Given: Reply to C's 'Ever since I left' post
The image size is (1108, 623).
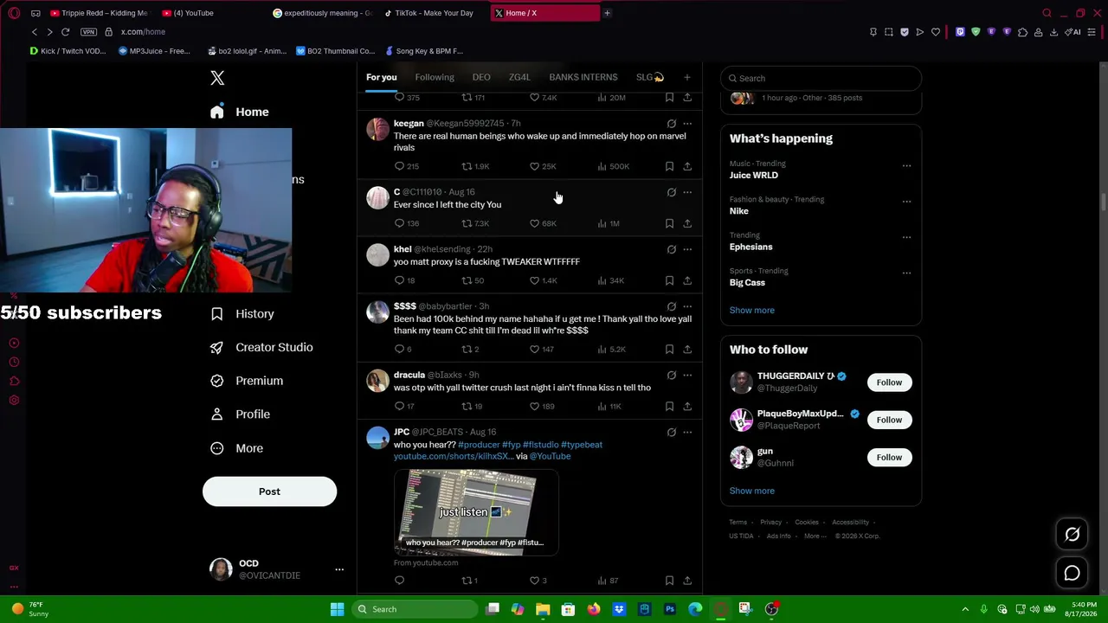Looking at the screenshot, I should (399, 223).
